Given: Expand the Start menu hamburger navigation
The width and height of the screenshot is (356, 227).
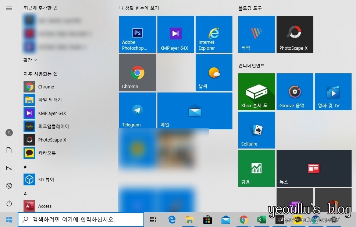Looking at the screenshot, I should coord(9,8).
